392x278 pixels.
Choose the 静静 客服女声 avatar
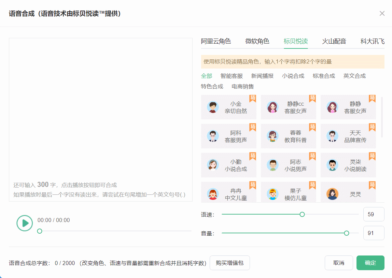332,107
